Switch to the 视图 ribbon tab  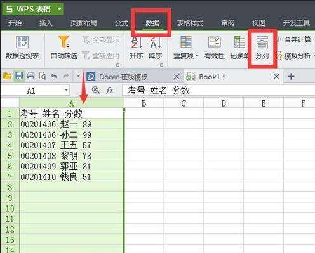[x=258, y=23]
